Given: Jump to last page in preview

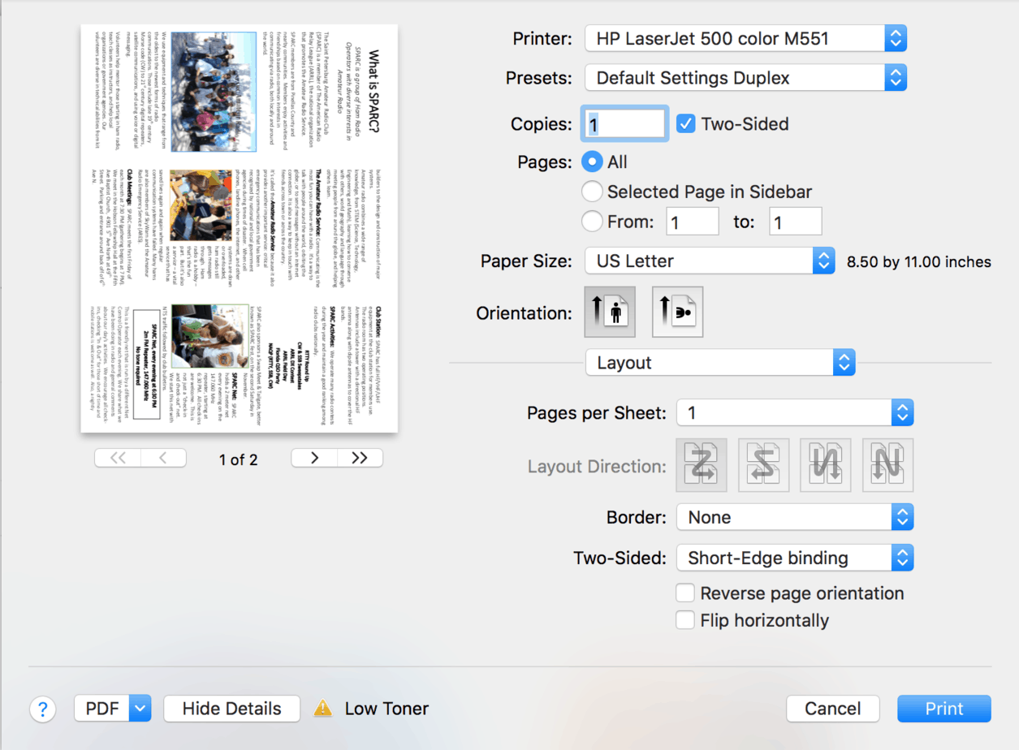Looking at the screenshot, I should tap(360, 459).
